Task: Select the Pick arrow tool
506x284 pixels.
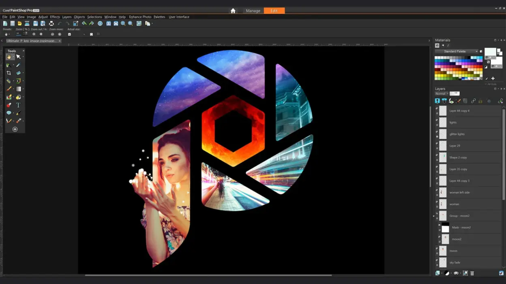Action: (18, 57)
